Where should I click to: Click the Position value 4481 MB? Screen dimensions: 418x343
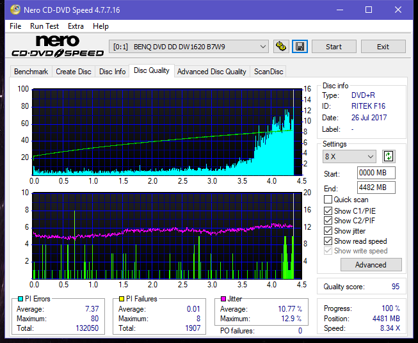click(386, 319)
